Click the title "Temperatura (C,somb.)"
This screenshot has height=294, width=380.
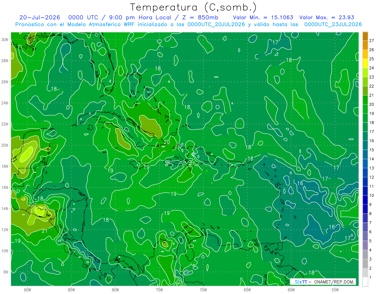(193, 7)
